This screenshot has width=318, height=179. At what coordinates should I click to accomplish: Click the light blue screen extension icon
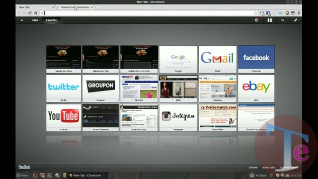click(280, 13)
